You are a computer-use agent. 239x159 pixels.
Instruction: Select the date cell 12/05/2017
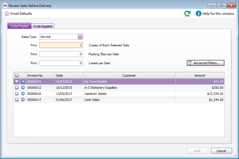pyautogui.click(x=69, y=94)
